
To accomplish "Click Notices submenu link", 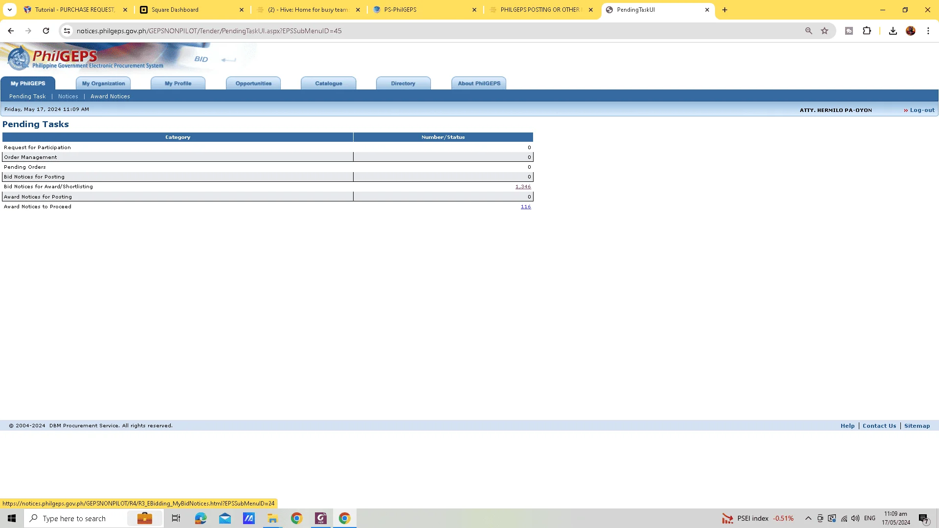I will [x=68, y=96].
